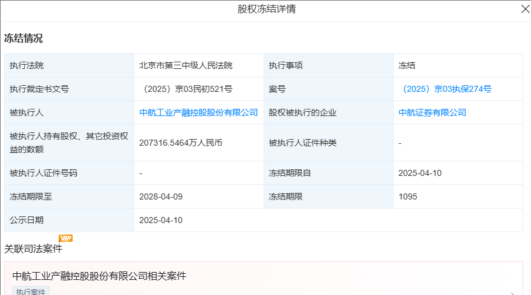Image resolution: width=531 pixels, height=295 pixels.
Task: Open 中航证券有限公司 company link
Action: [432, 112]
